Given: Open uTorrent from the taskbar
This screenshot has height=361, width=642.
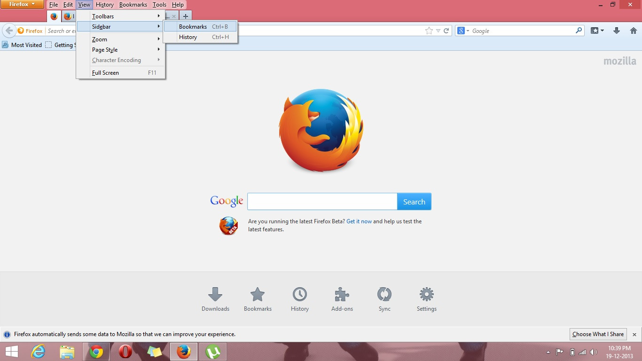Looking at the screenshot, I should pos(213,352).
